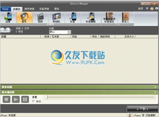Adjust the 音量 volume slider
Screen dimensions: 159x117
point(47,98)
